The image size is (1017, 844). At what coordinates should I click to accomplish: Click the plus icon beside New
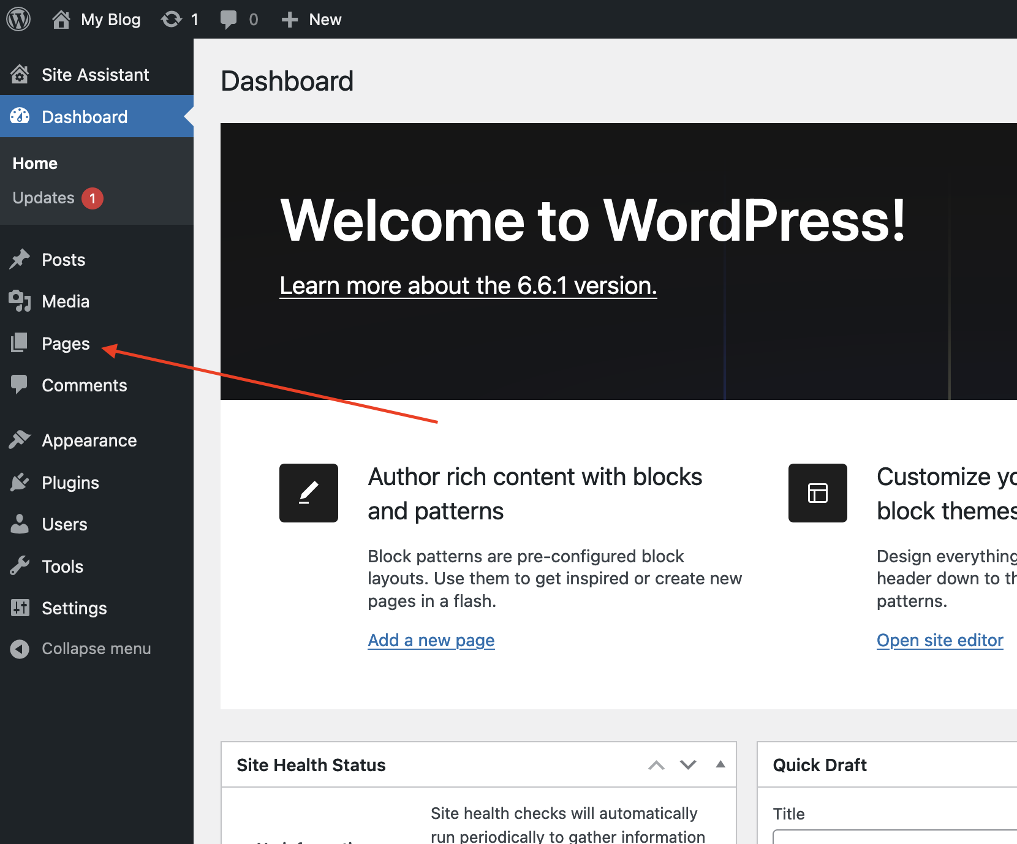coord(290,20)
